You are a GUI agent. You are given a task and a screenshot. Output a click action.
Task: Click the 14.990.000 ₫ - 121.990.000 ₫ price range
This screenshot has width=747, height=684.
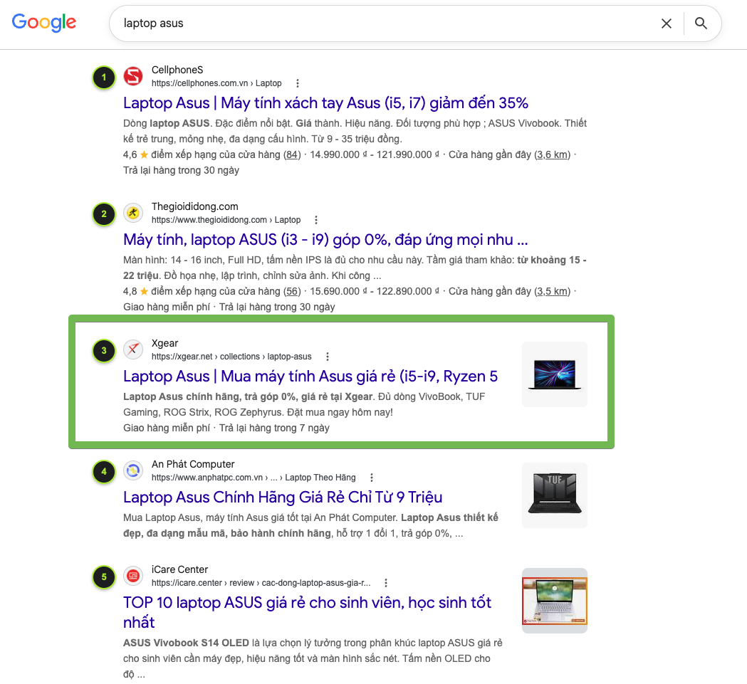375,154
